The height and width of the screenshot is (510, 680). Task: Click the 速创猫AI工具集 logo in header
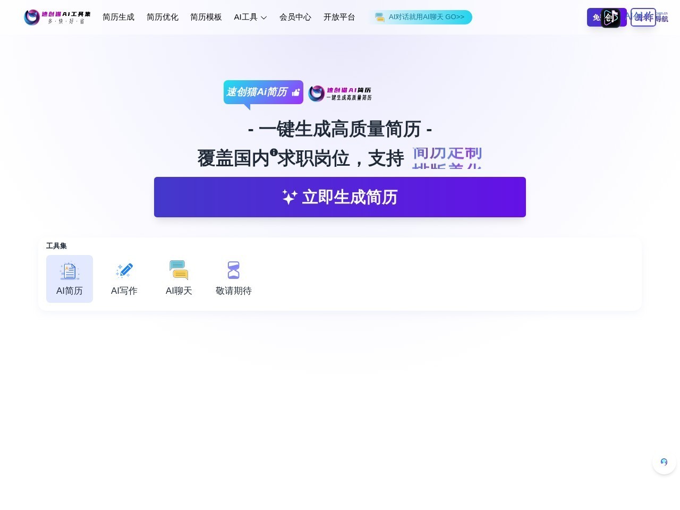[57, 17]
